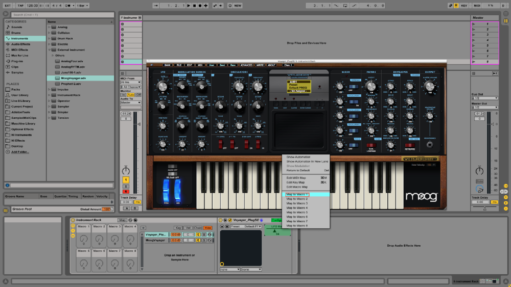The width and height of the screenshot is (511, 287).
Task: Select the Max for Live browser category
Action: 20,55
